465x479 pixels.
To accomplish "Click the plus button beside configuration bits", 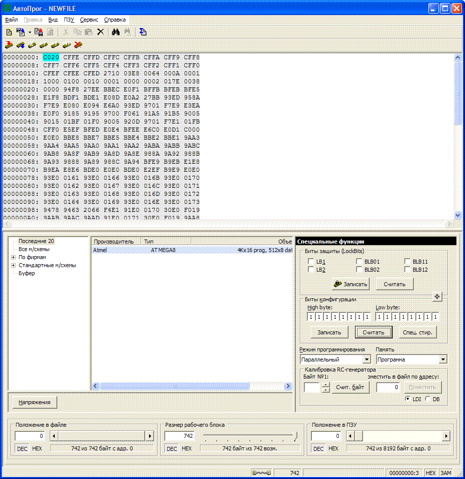I will [x=437, y=297].
